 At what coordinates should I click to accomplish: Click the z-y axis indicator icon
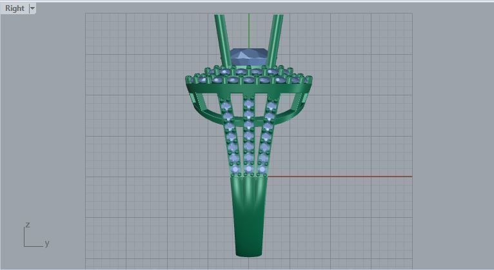[x=36, y=235]
